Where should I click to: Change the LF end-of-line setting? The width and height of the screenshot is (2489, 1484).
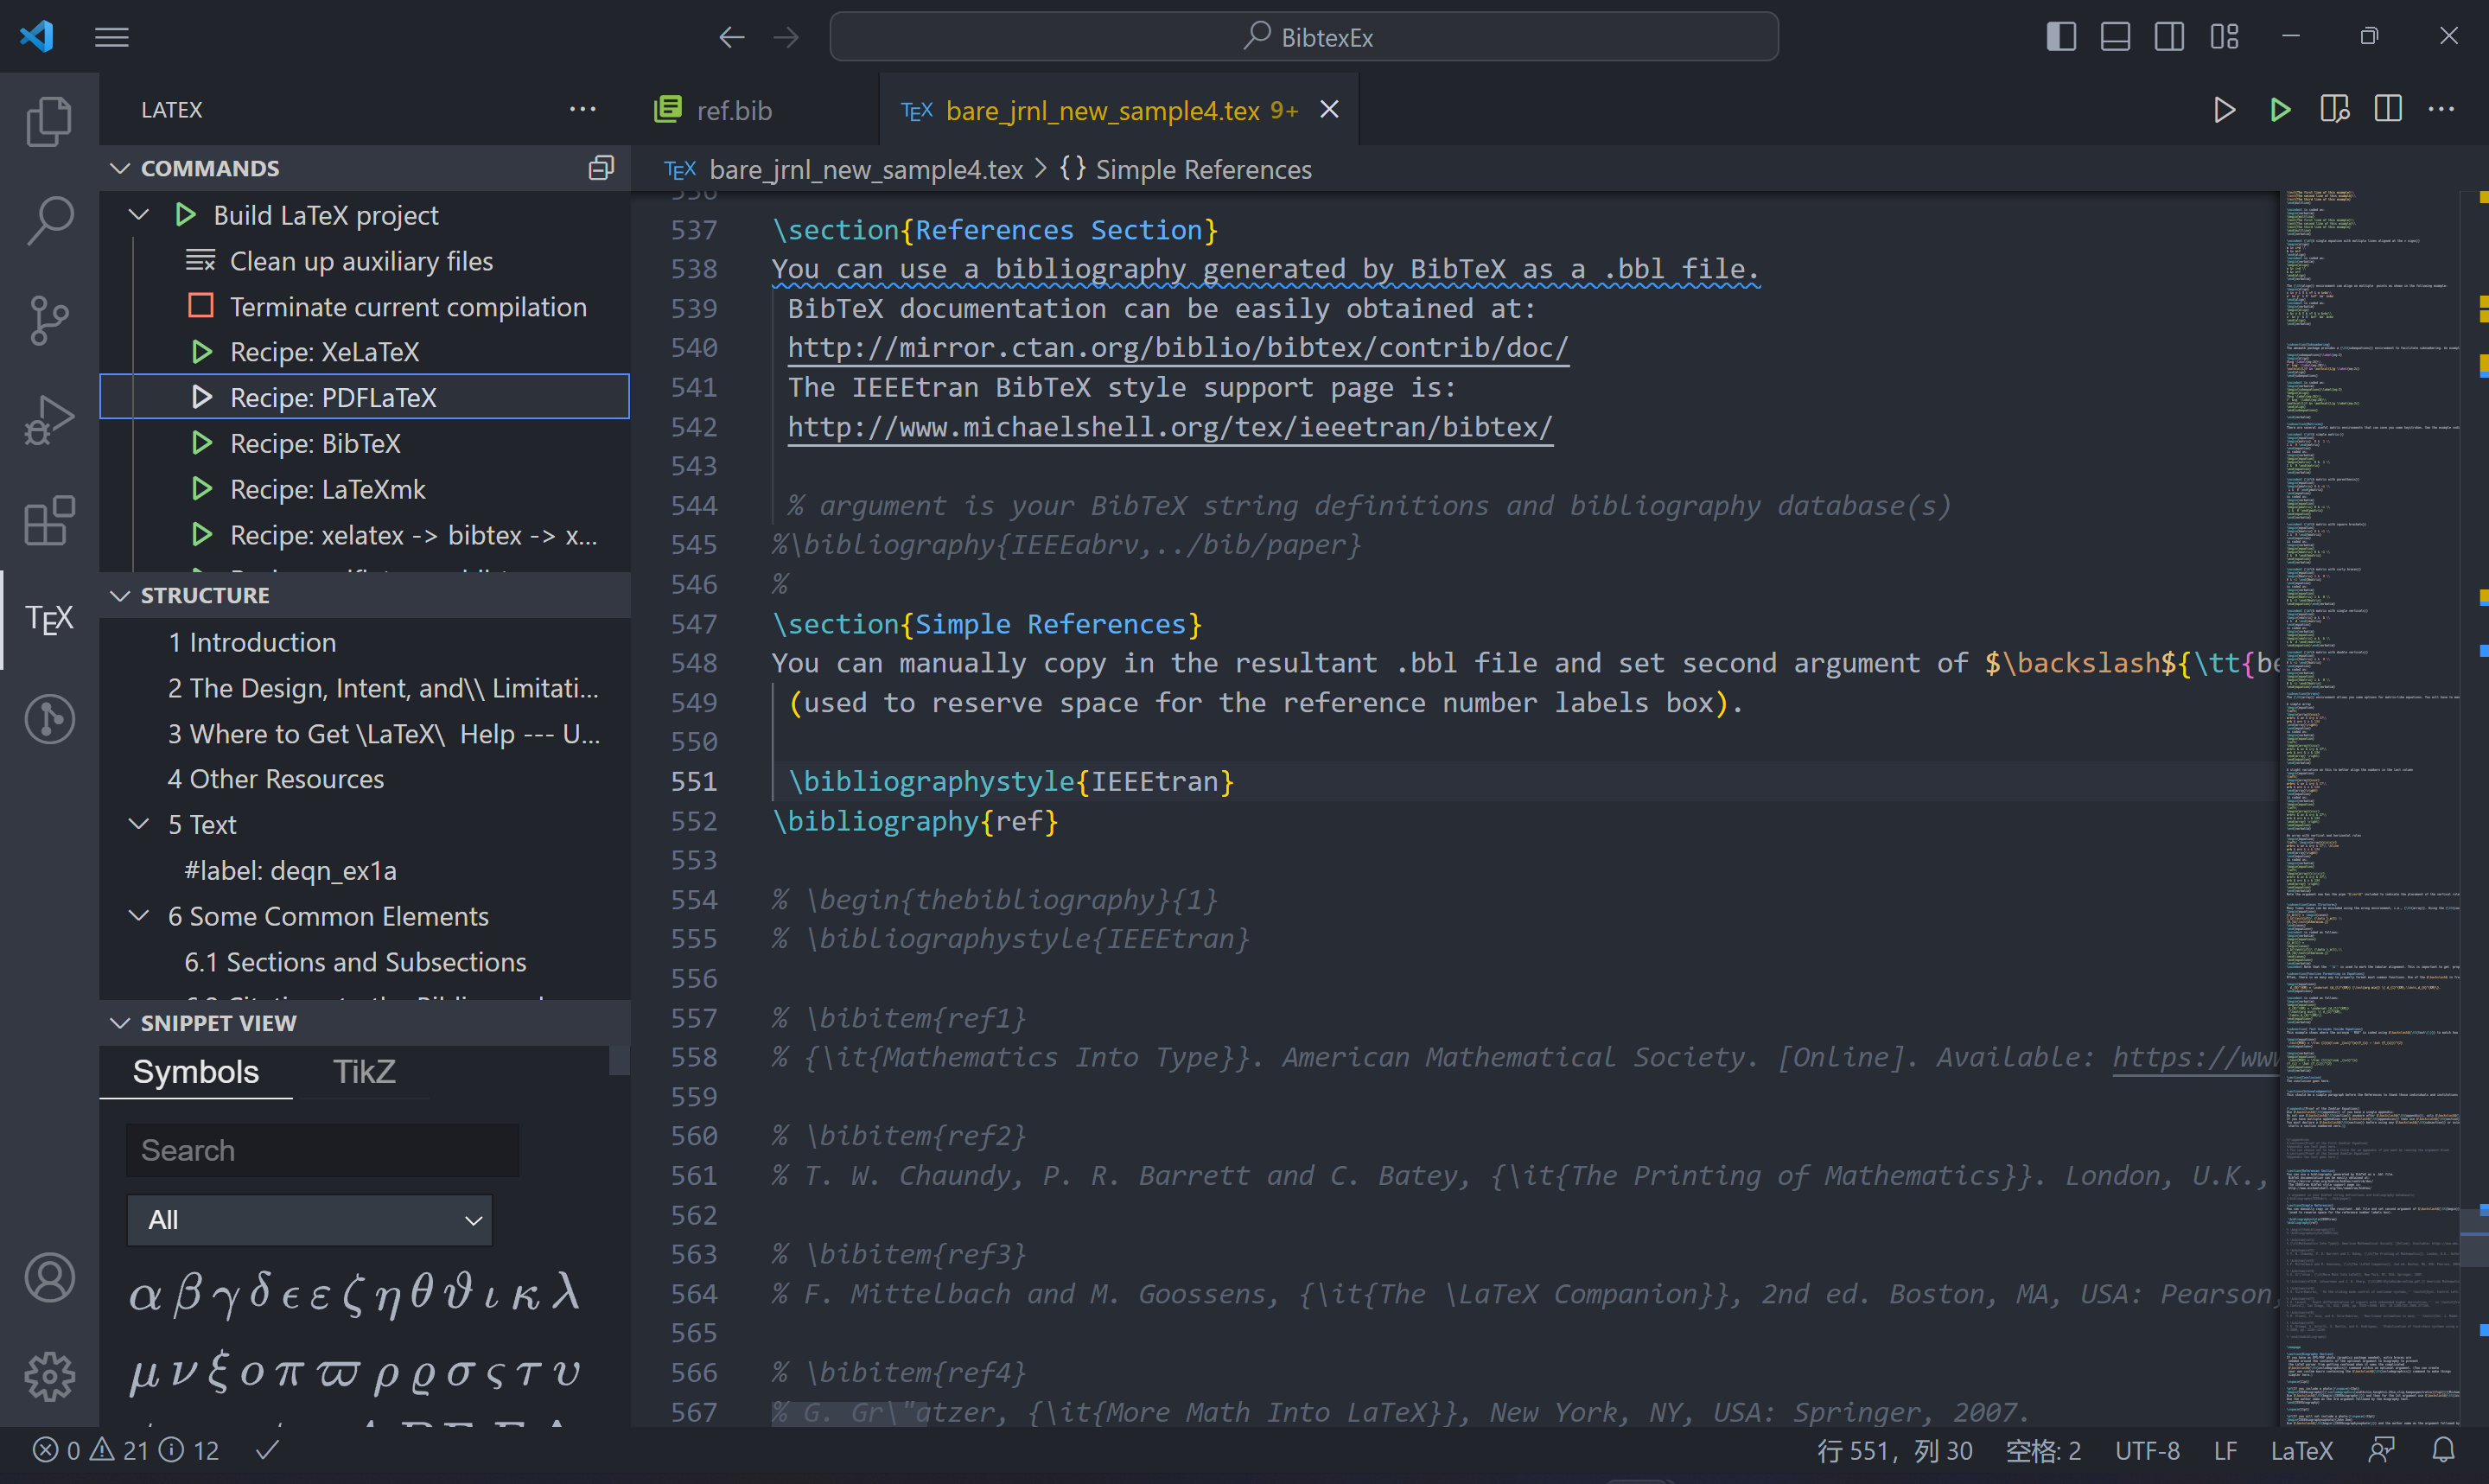pyautogui.click(x=2225, y=1450)
